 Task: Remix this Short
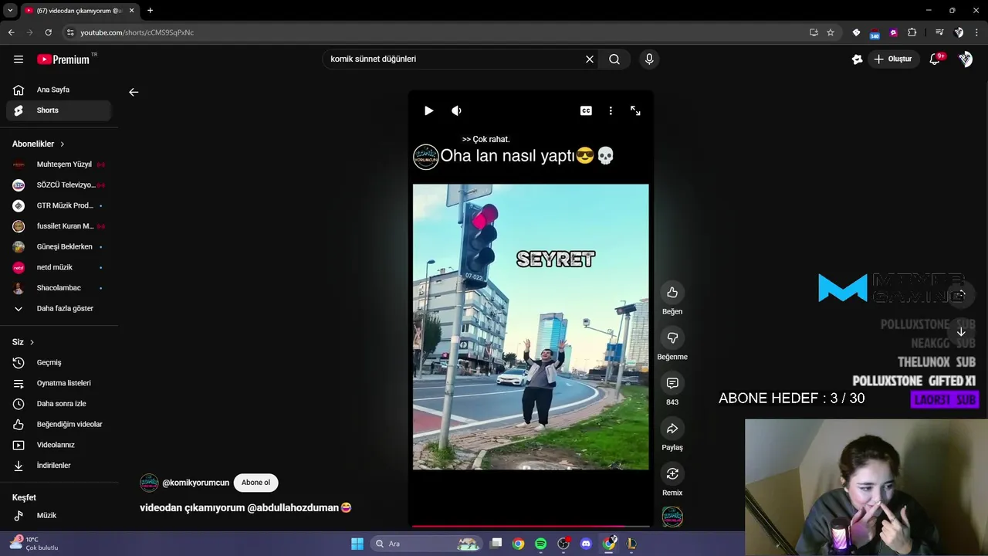point(672,473)
